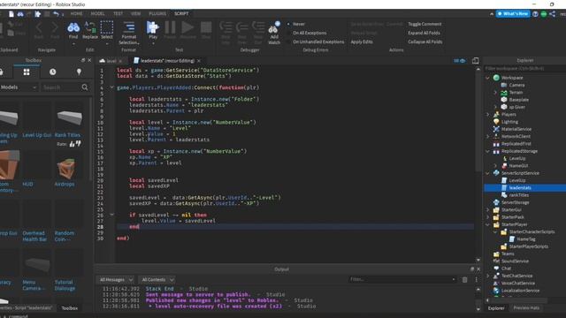
Task: Open the MODEL ribbon tab
Action: point(97,14)
